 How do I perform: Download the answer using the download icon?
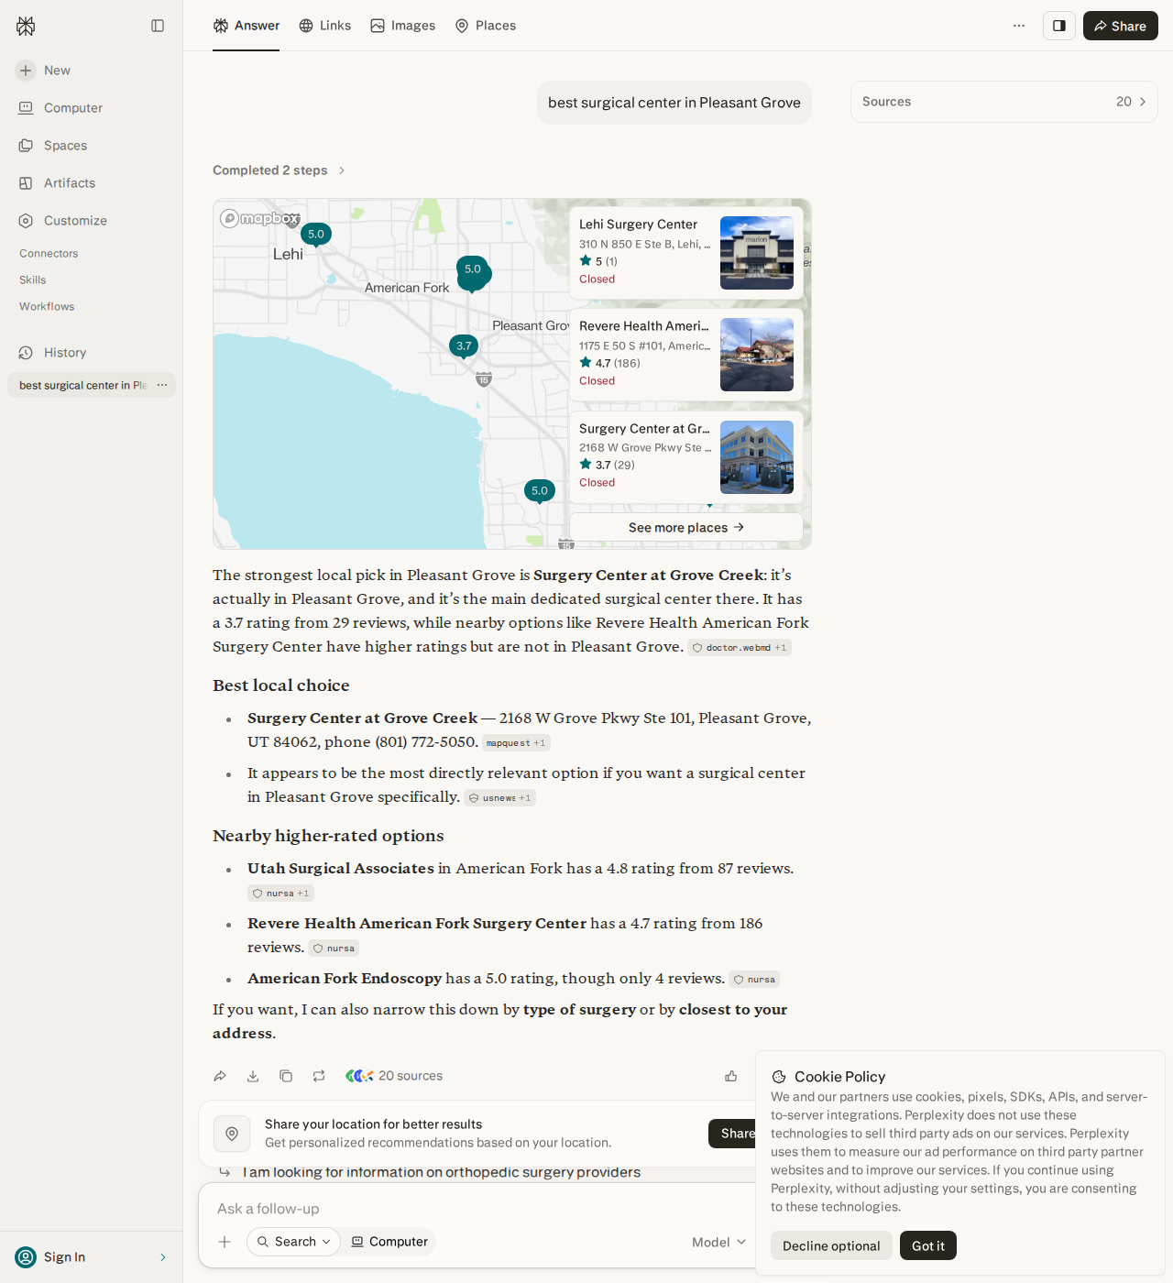pos(253,1076)
